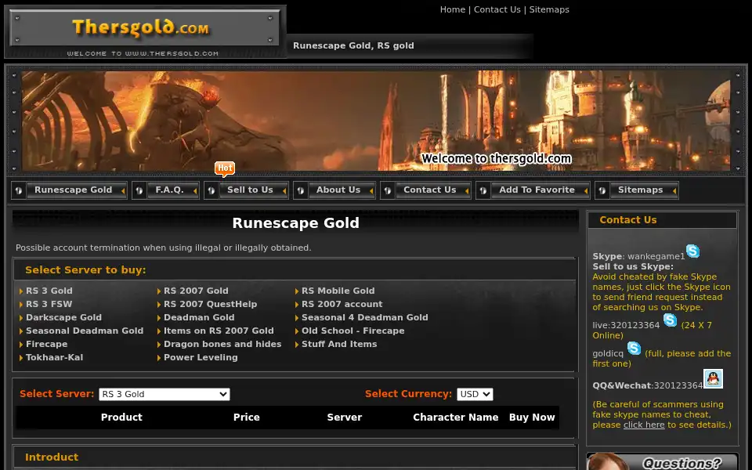The height and width of the screenshot is (470, 752).
Task: Click the Introduct section heading
Action: [x=52, y=457]
